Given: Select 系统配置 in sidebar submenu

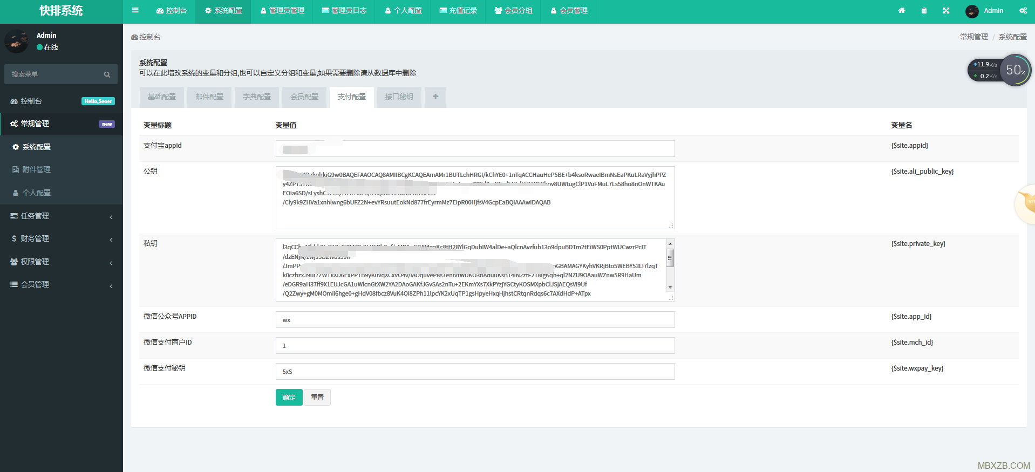Looking at the screenshot, I should (62, 147).
